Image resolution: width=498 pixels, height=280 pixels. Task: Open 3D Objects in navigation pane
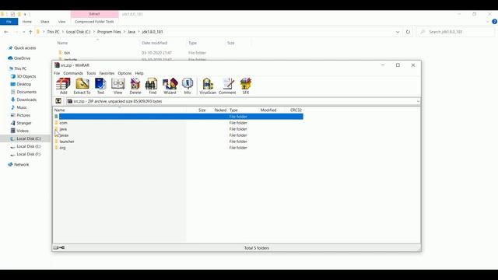coord(26,76)
